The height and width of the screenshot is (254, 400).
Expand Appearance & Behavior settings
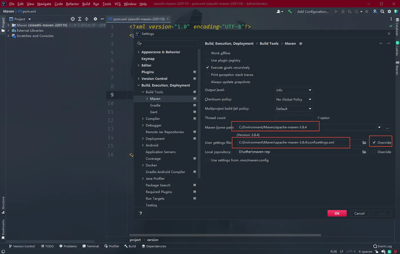(x=139, y=52)
